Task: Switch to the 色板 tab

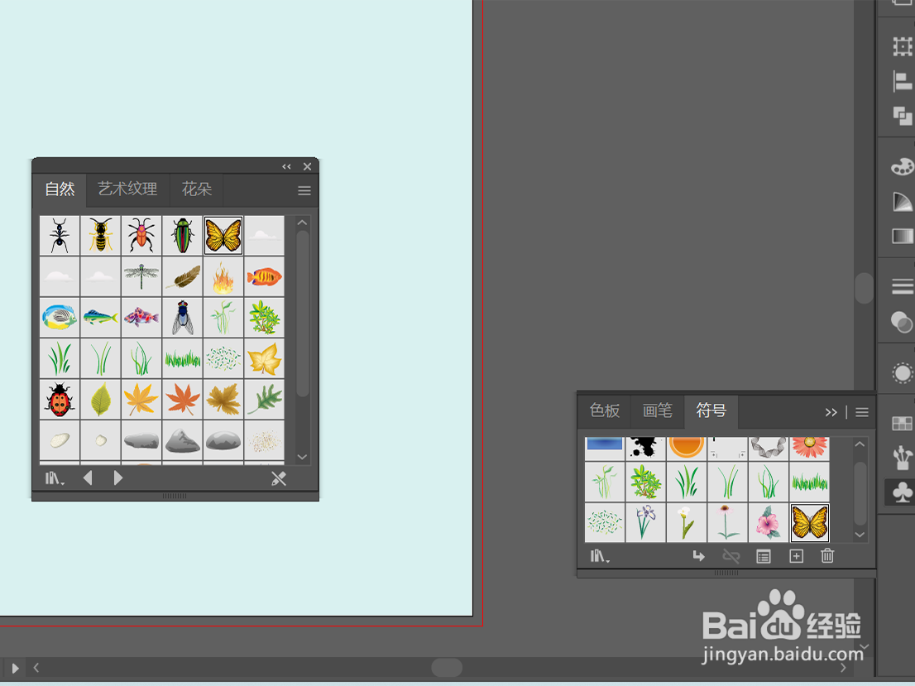Action: 605,411
